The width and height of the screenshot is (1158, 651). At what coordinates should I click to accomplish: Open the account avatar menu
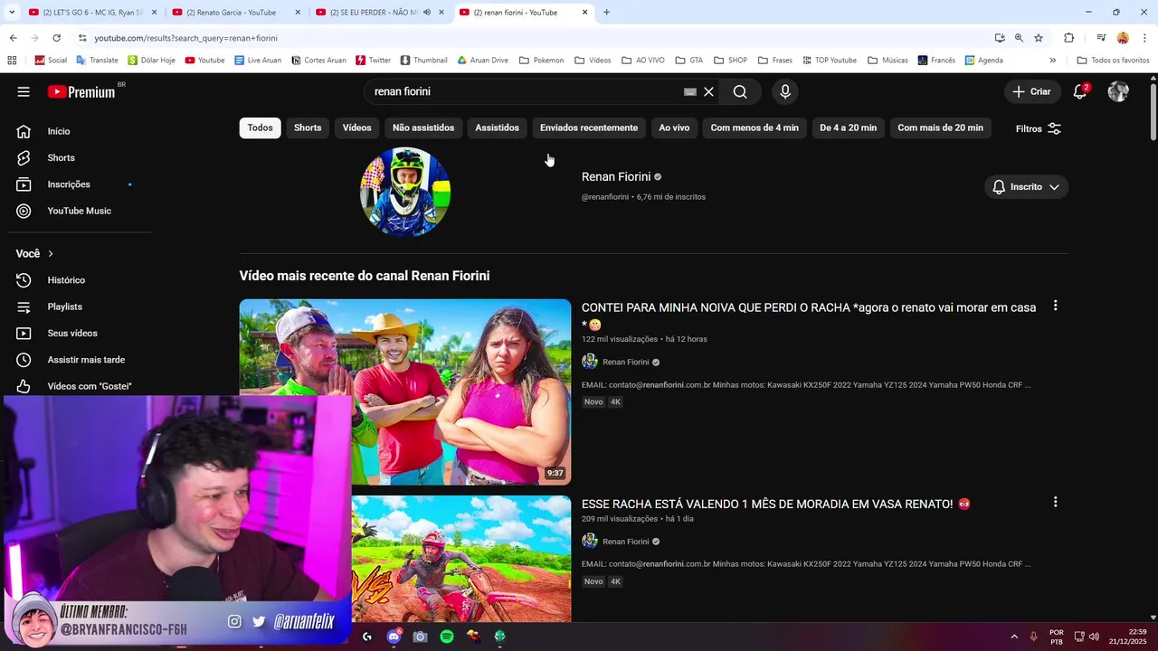pyautogui.click(x=1118, y=91)
